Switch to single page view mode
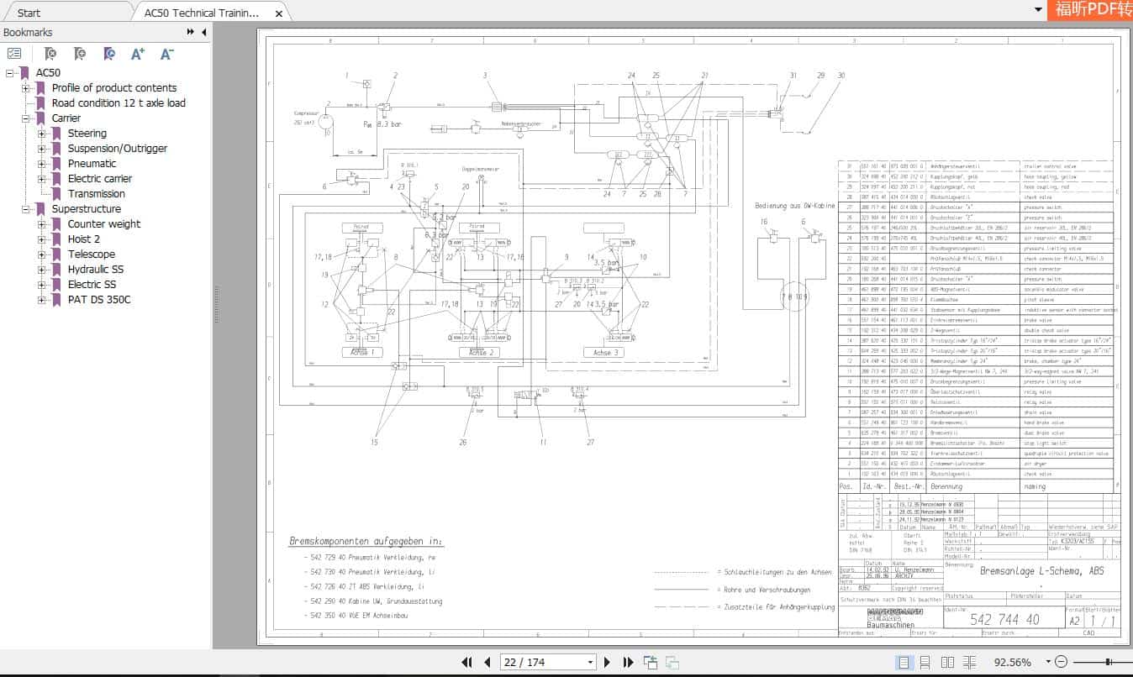 pyautogui.click(x=904, y=662)
